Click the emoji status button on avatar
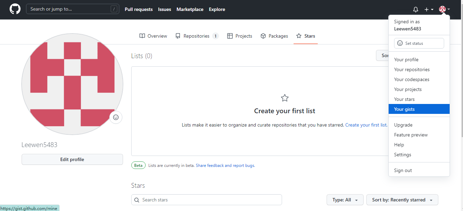This screenshot has height=211, width=463. pos(116,117)
